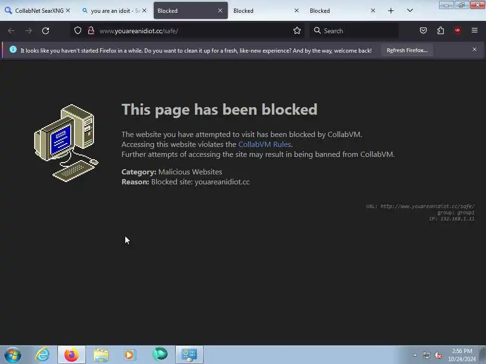The width and height of the screenshot is (486, 364).
Task: Click the 'This page has been blocked' heading
Action: 219,109
